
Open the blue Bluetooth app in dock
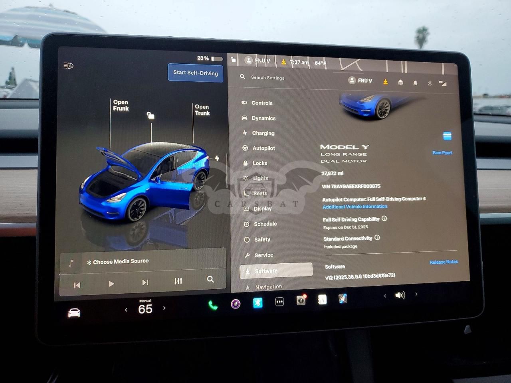(x=258, y=303)
